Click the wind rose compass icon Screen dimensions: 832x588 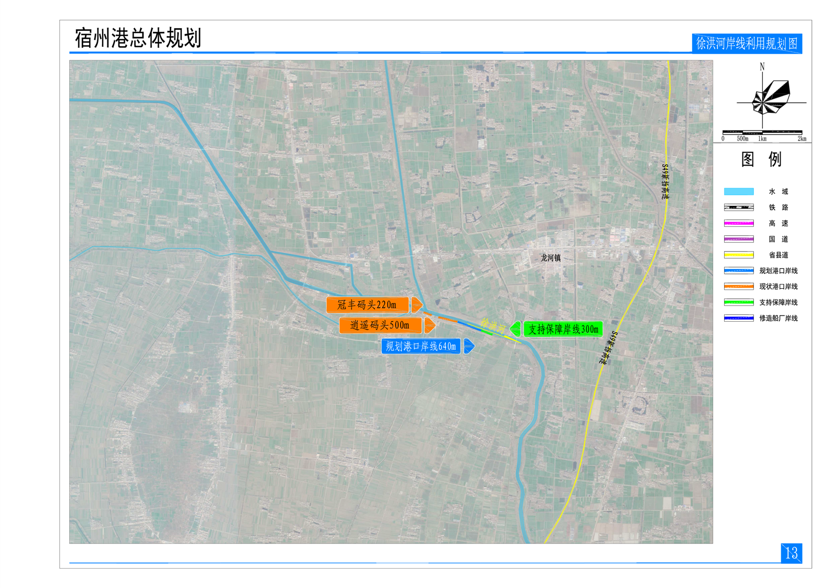770,97
